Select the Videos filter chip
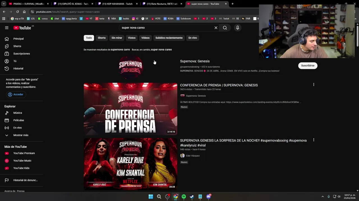The height and width of the screenshot is (201, 359). [145, 38]
